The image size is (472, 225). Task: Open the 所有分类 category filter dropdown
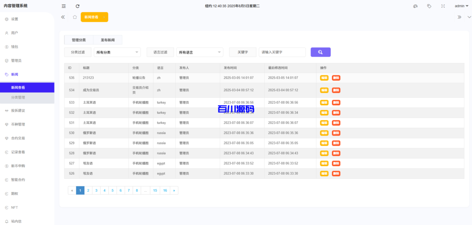[x=117, y=53]
